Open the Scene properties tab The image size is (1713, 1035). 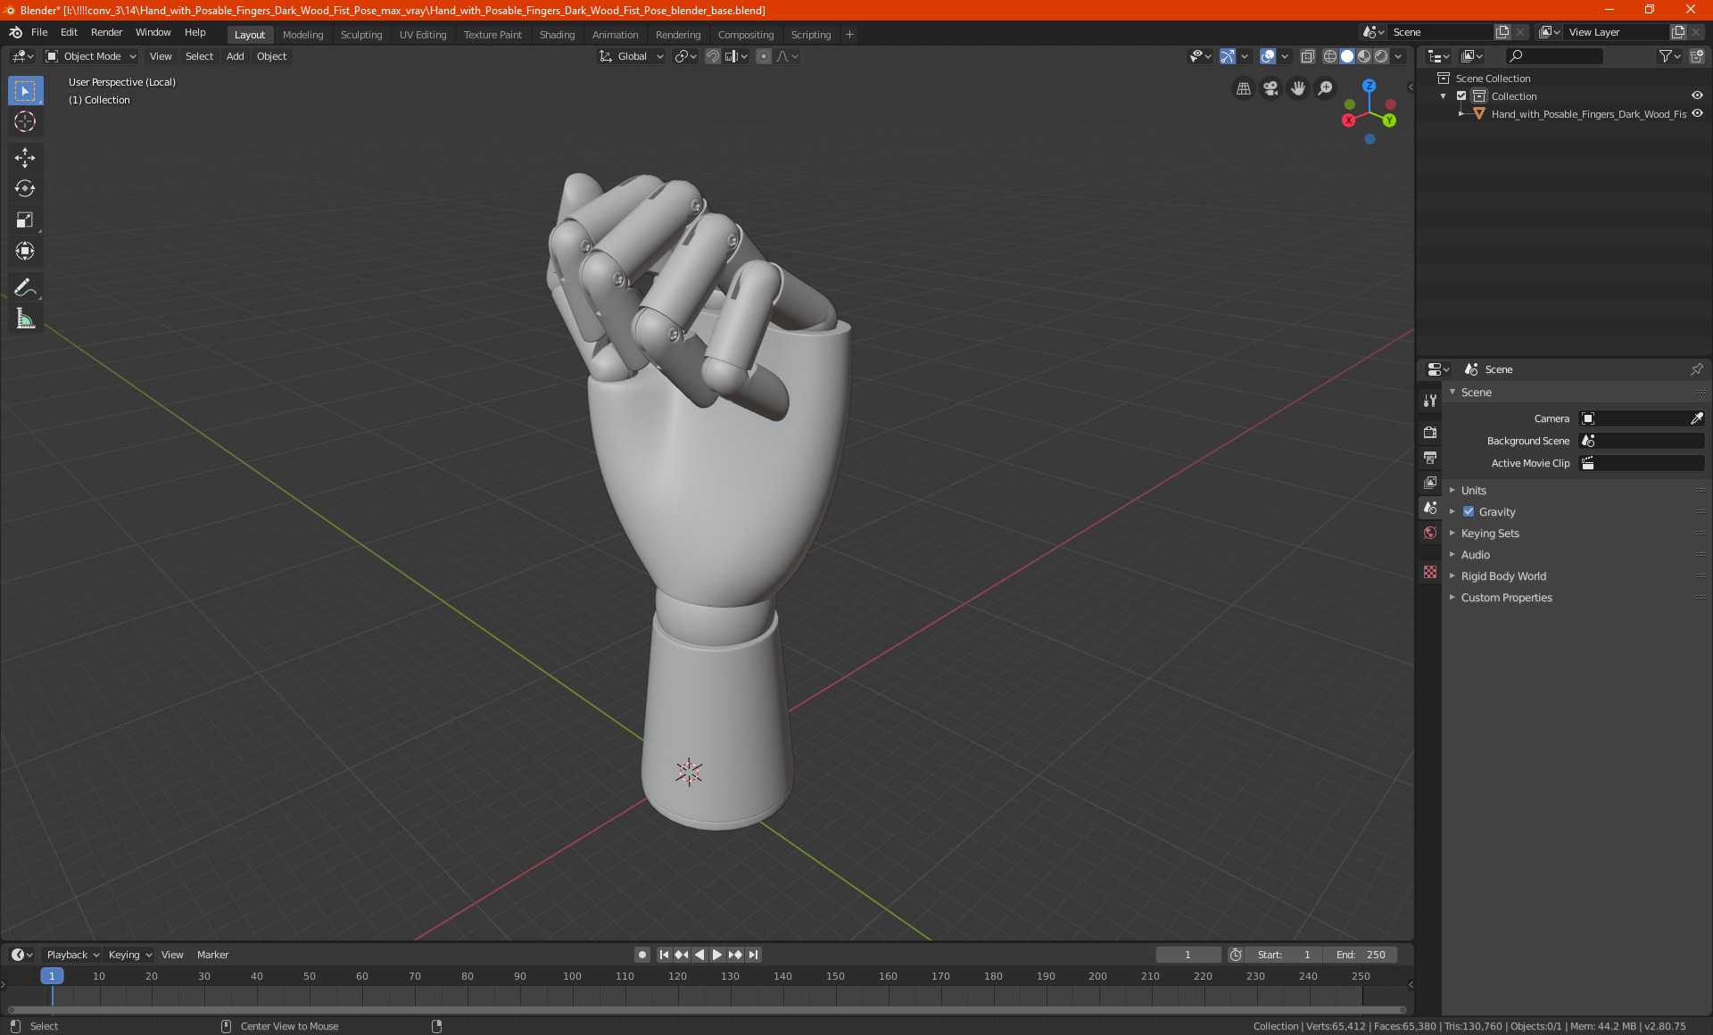[1430, 507]
